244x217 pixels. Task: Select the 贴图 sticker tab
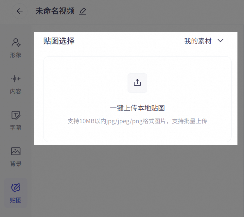16,193
